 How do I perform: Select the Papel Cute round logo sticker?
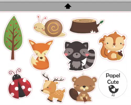click(x=113, y=84)
